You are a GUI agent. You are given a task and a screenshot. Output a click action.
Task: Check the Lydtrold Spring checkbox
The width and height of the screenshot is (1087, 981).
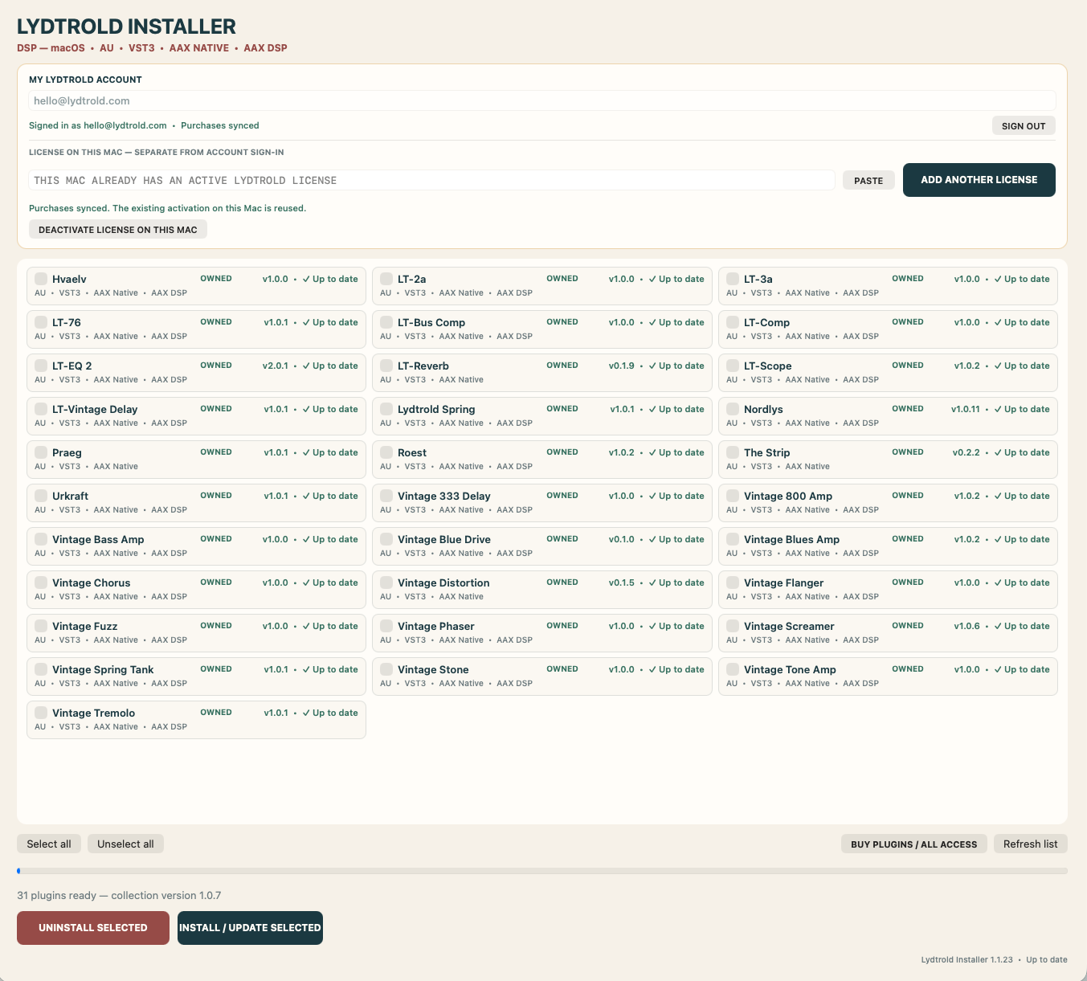[x=386, y=409]
